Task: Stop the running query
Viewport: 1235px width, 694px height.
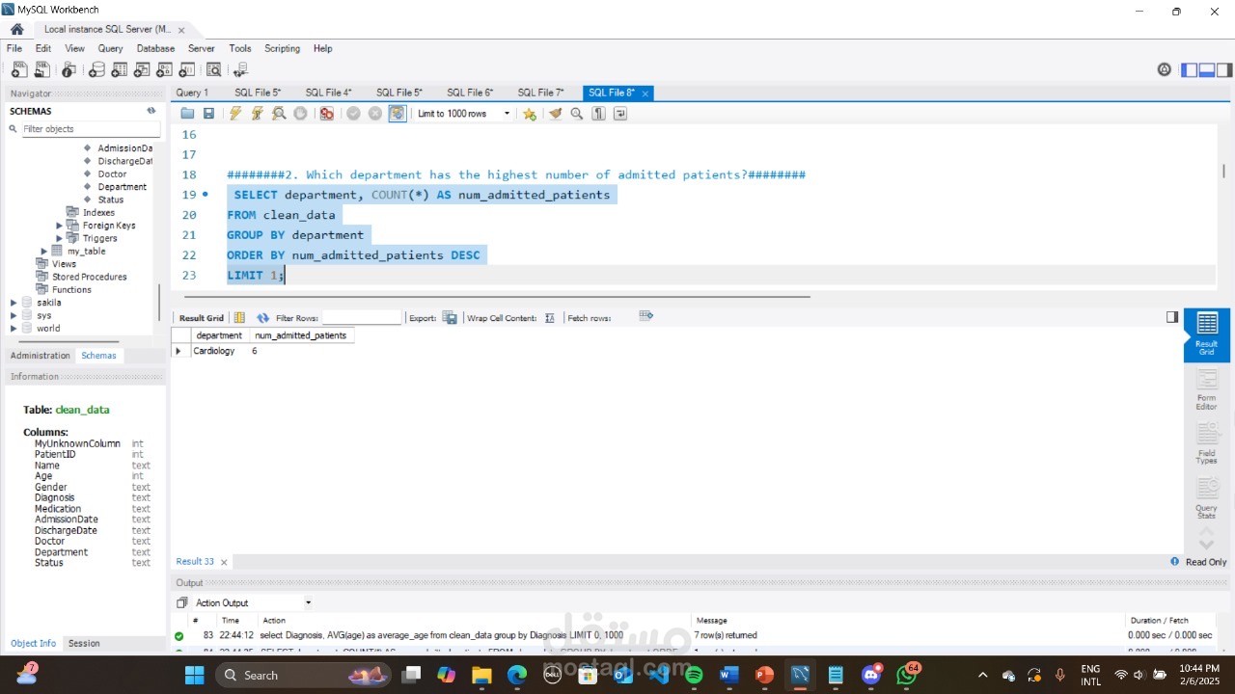Action: coord(300,114)
